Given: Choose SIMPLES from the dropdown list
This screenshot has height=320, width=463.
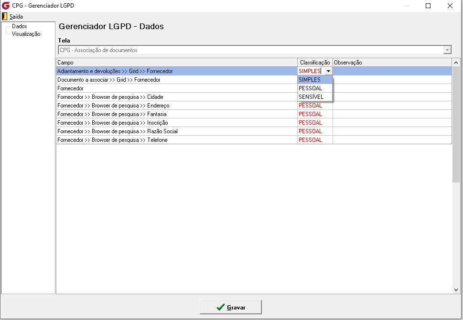Looking at the screenshot, I should [315, 80].
